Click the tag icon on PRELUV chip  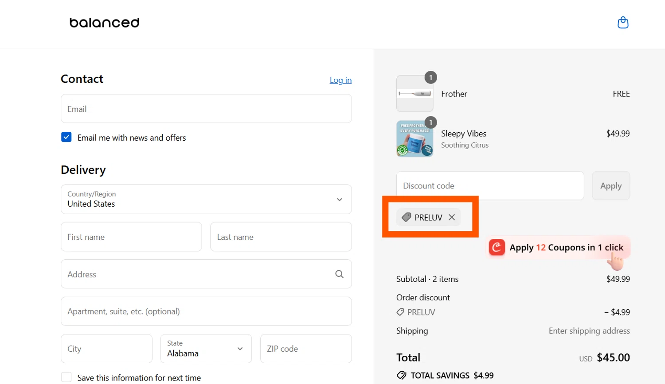click(407, 217)
